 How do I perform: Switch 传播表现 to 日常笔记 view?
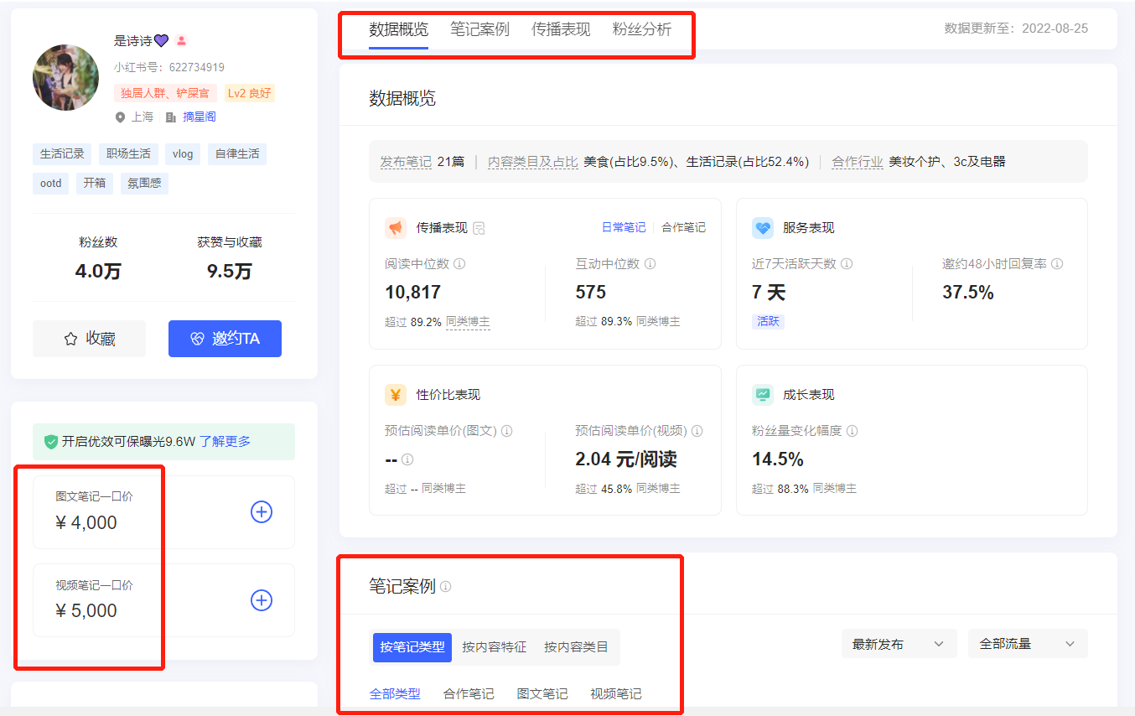click(x=624, y=227)
